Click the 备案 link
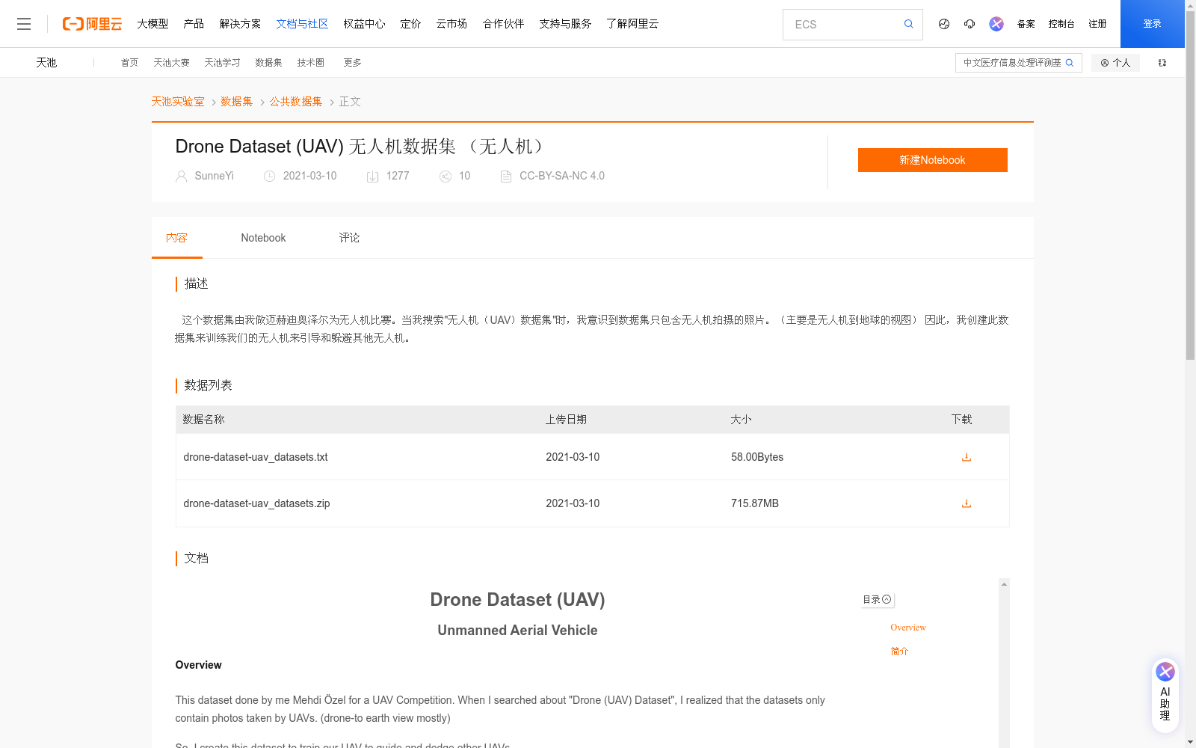Screen dimensions: 1196x748 pos(1026,24)
